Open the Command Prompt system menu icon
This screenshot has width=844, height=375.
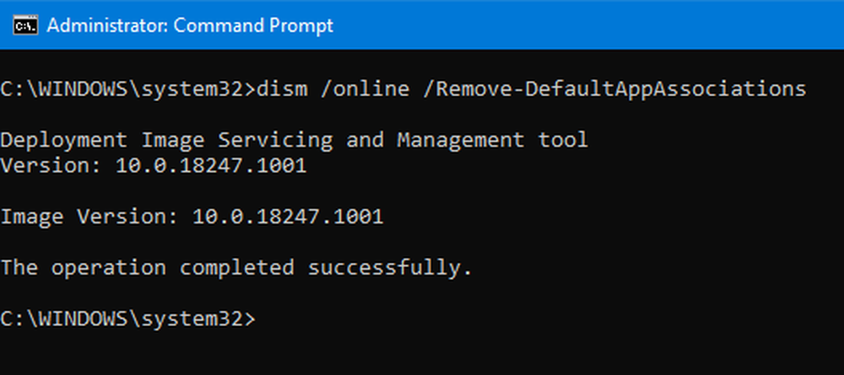tap(25, 24)
